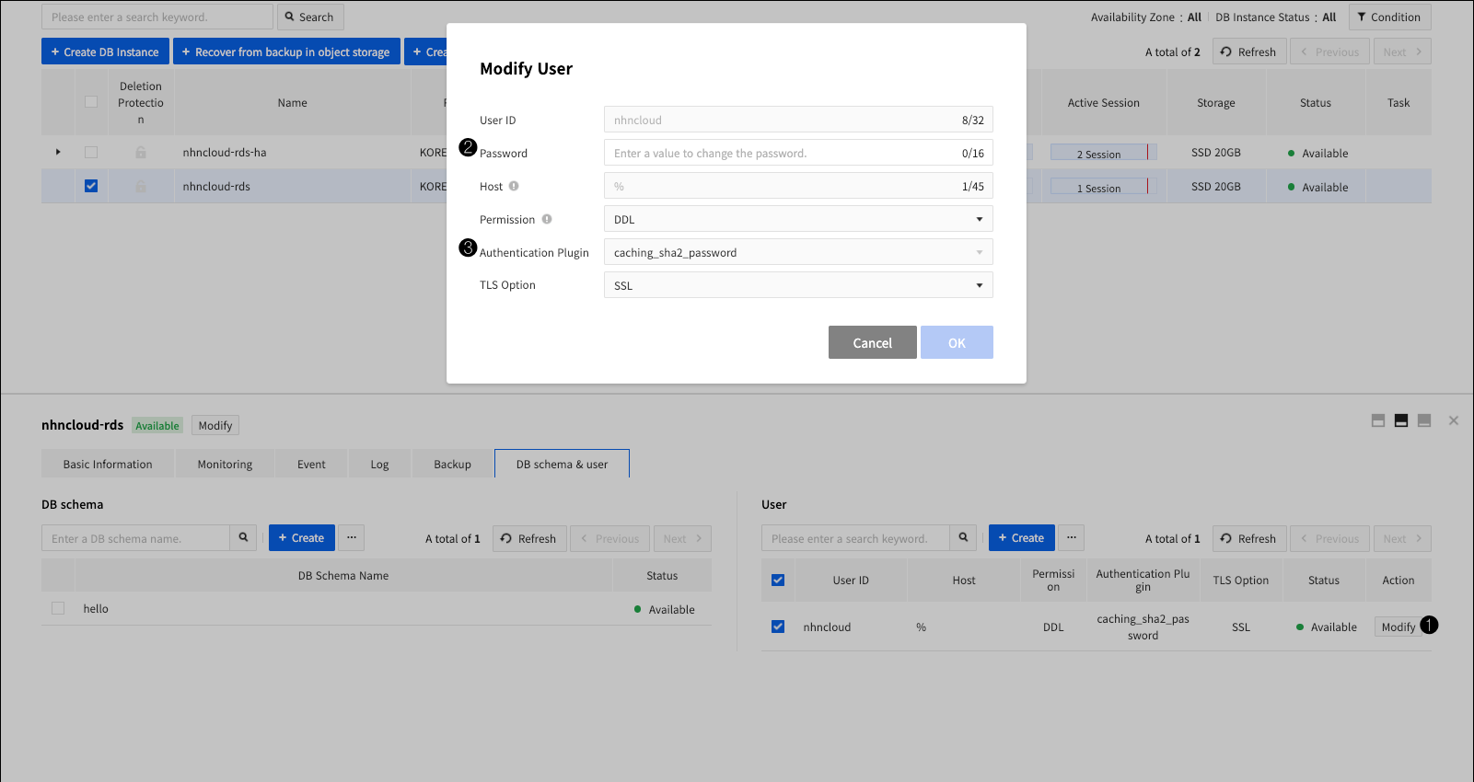Toggle the select-all DB instances checkbox
1474x782 pixels.
tap(91, 102)
